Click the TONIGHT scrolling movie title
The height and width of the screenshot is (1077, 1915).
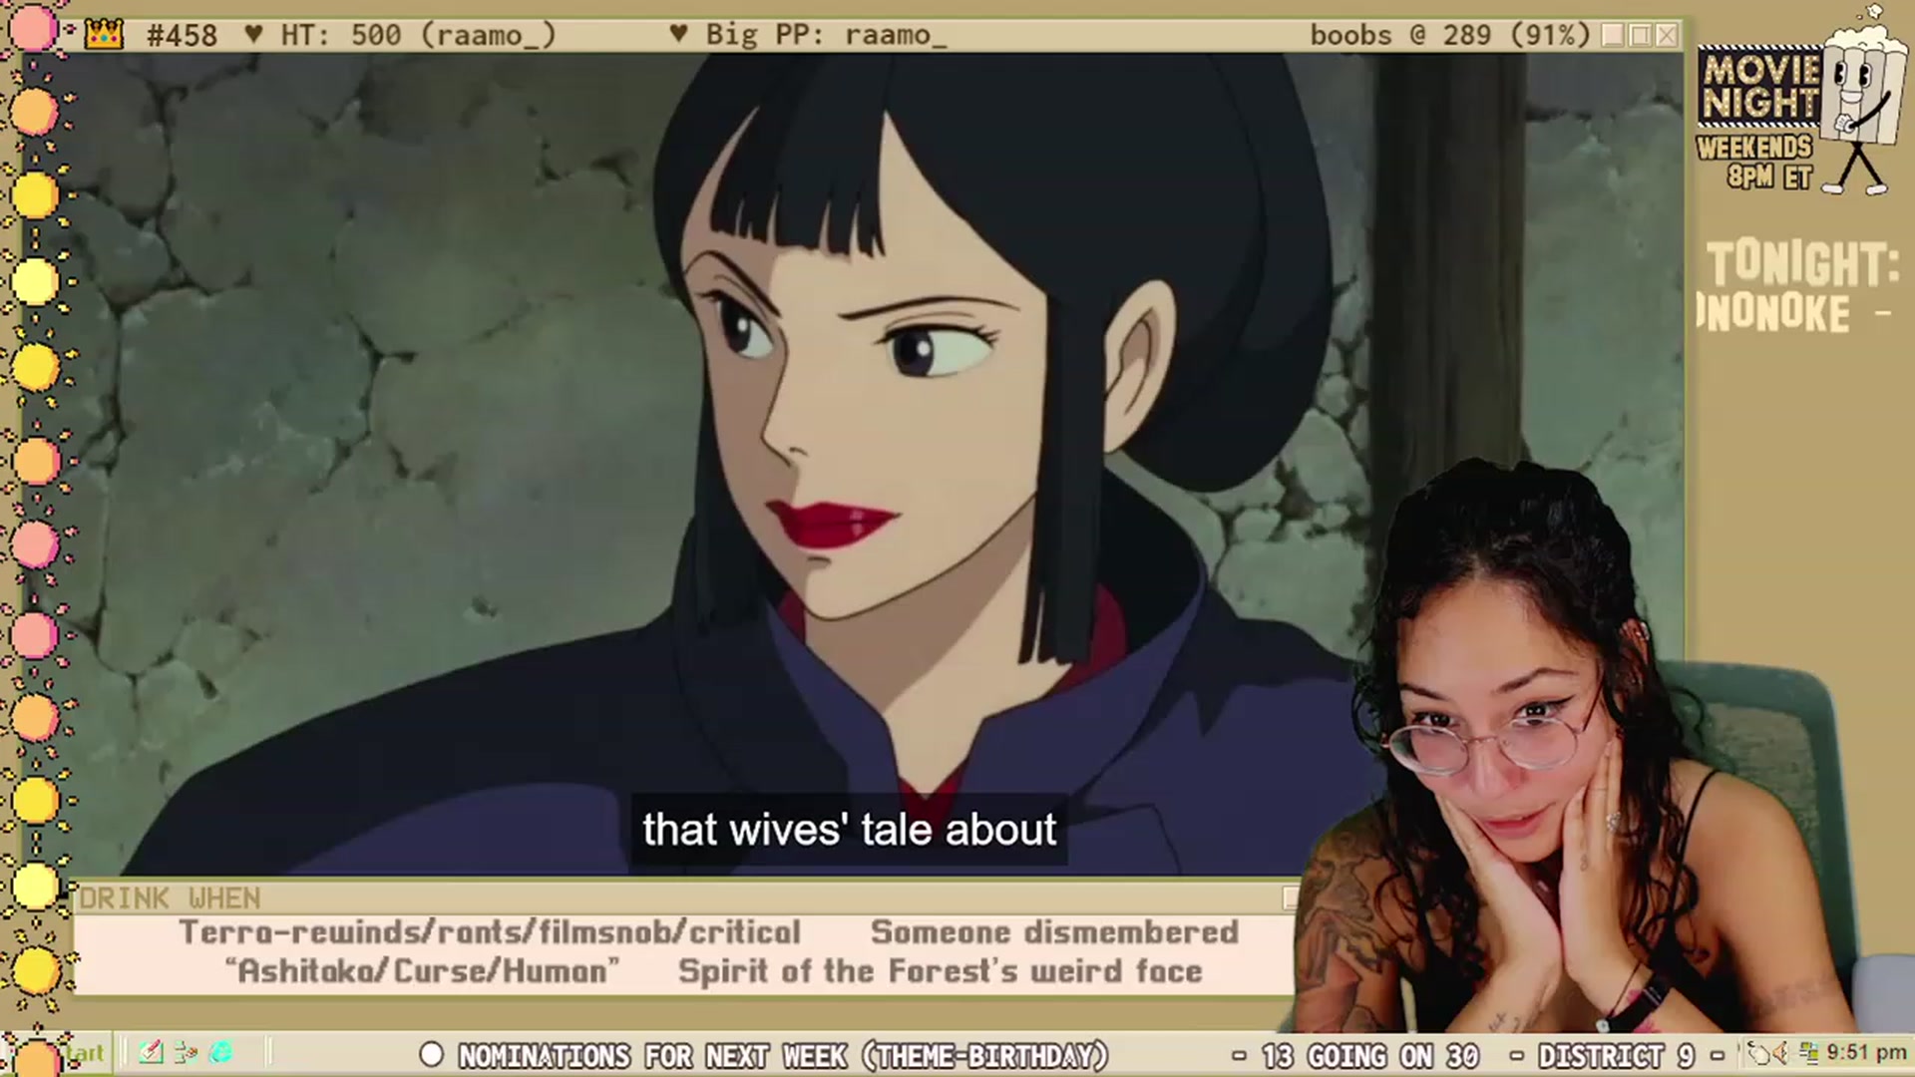pos(1800,287)
